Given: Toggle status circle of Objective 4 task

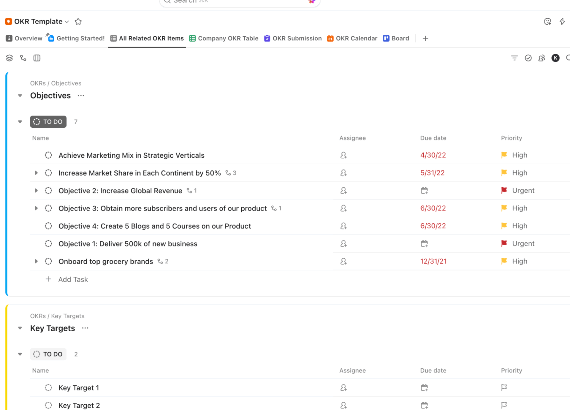Looking at the screenshot, I should pos(48,226).
